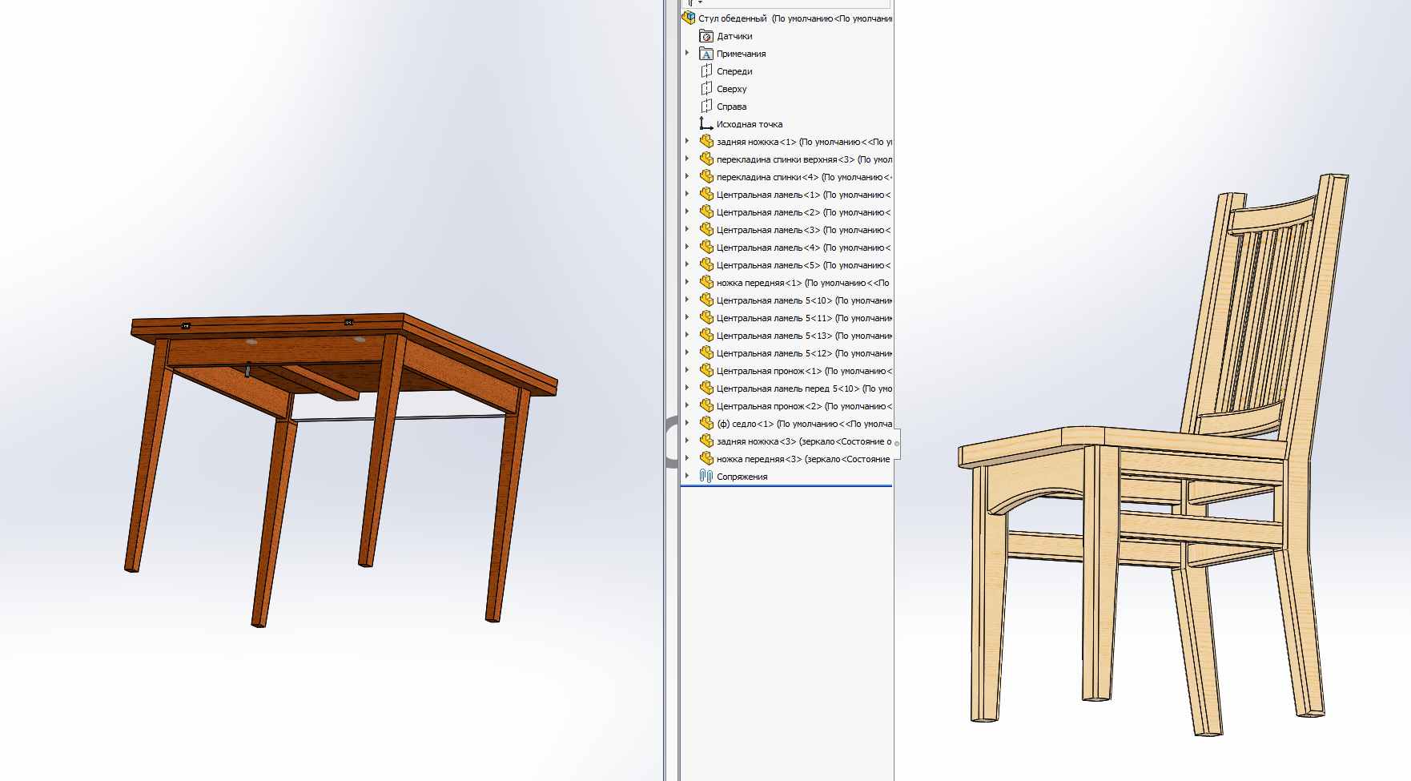Select the Сверху plane icon
The width and height of the screenshot is (1411, 781).
tap(706, 89)
